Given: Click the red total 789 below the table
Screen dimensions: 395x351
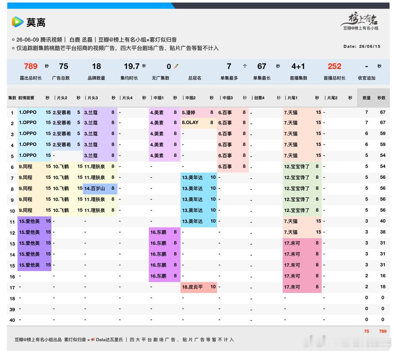Looking at the screenshot, I should coord(383,331).
